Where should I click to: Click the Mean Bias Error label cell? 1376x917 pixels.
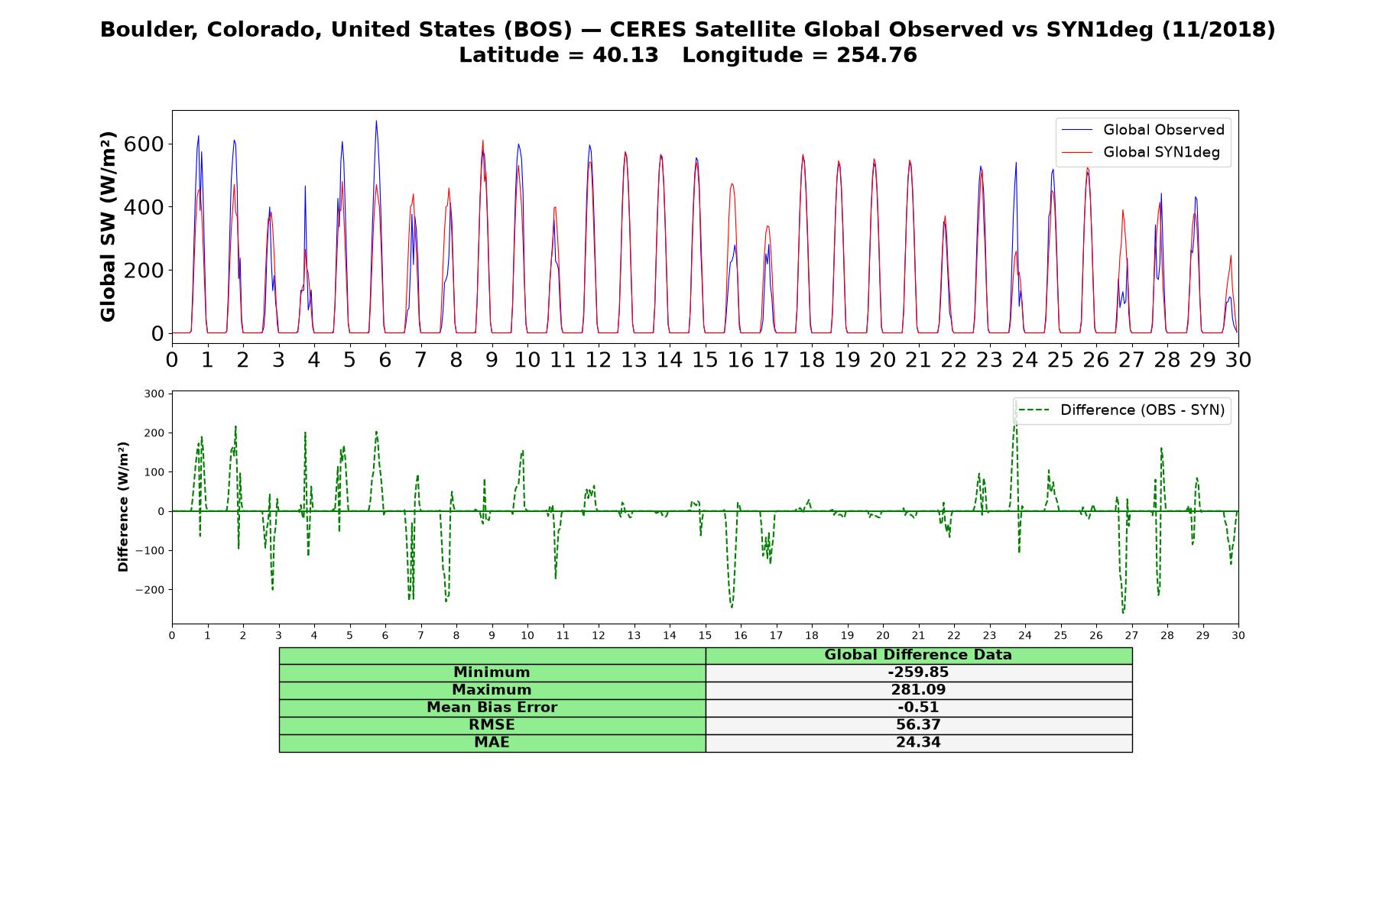pos(492,708)
